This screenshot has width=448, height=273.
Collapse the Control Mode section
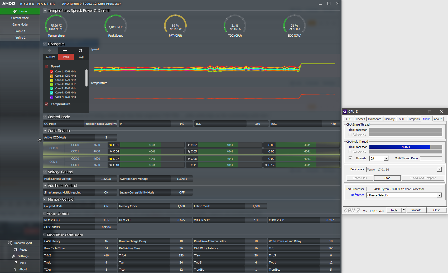pyautogui.click(x=45, y=117)
